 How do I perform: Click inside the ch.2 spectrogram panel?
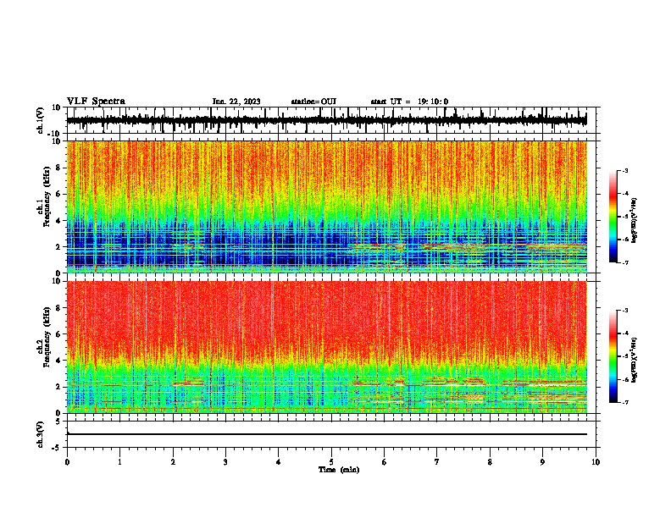[326, 347]
